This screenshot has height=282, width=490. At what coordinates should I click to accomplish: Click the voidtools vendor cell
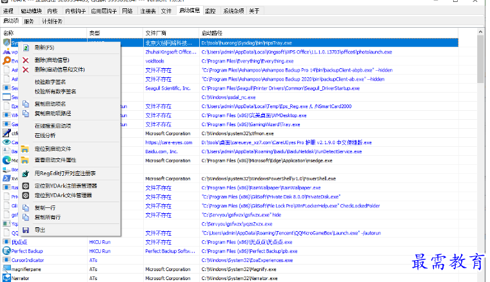tap(154, 61)
